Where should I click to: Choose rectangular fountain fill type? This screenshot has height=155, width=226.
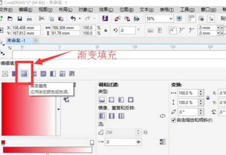[130, 100]
